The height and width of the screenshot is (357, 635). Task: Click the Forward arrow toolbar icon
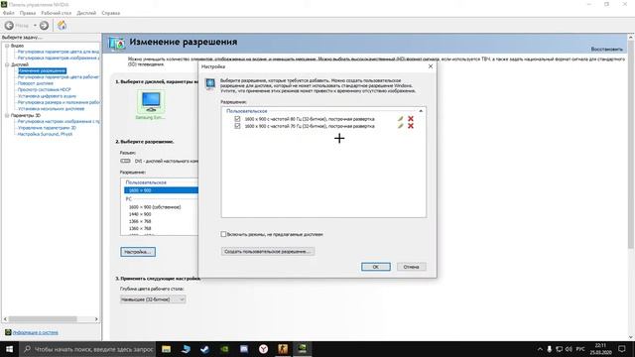(x=44, y=26)
